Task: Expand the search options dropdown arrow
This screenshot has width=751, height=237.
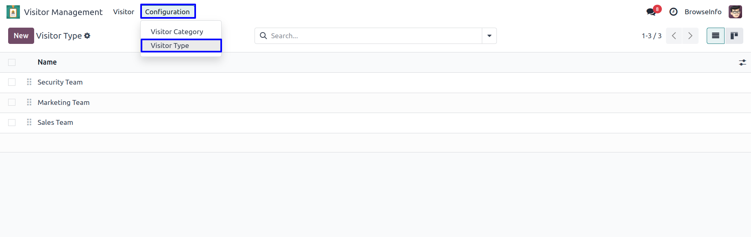Action: [489, 36]
